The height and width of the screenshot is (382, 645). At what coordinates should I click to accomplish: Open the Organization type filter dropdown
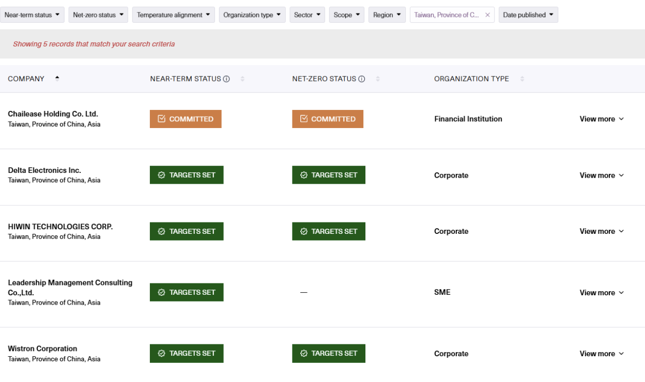tap(252, 15)
